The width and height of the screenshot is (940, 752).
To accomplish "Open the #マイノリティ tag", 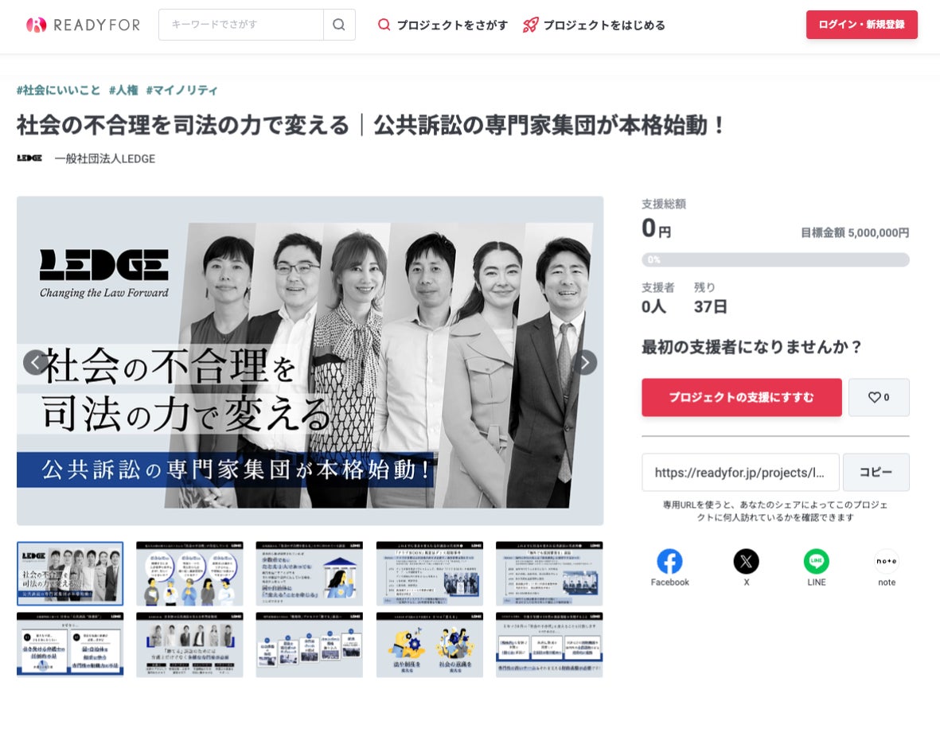I will coord(181,90).
